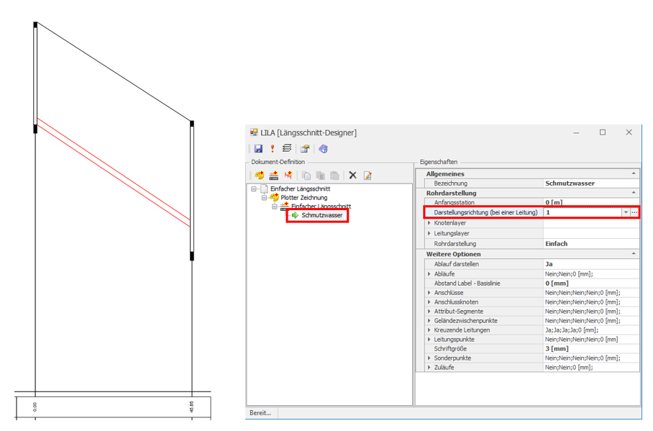Screen dimensions: 653x431
Task: Collapse the root Einfacher Längsschnitt node
Action: click(x=254, y=189)
